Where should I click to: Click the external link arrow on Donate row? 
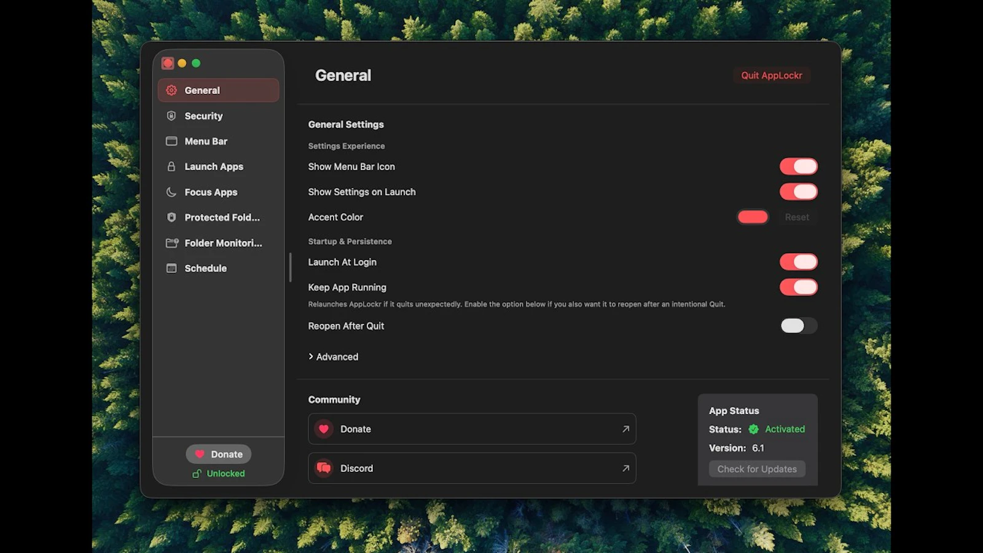click(x=625, y=429)
